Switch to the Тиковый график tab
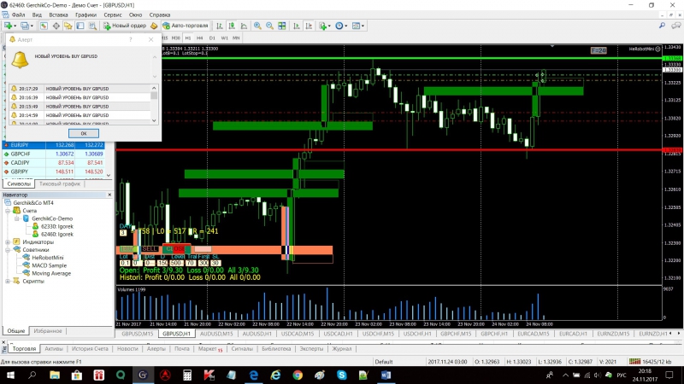 60,183
